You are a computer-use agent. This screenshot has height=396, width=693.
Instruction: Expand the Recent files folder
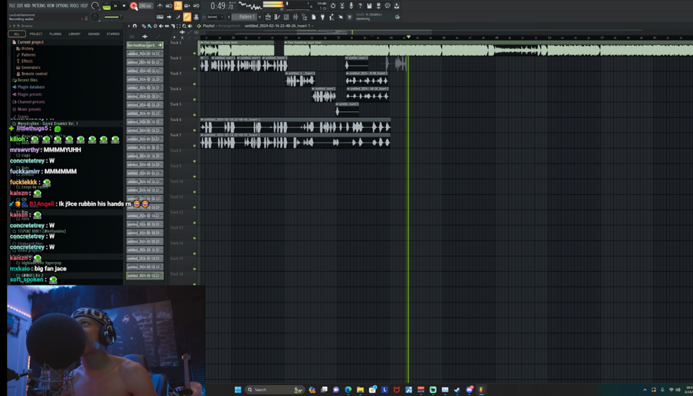pos(28,80)
